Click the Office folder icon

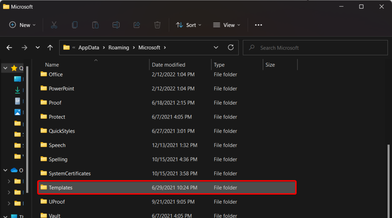coord(44,74)
